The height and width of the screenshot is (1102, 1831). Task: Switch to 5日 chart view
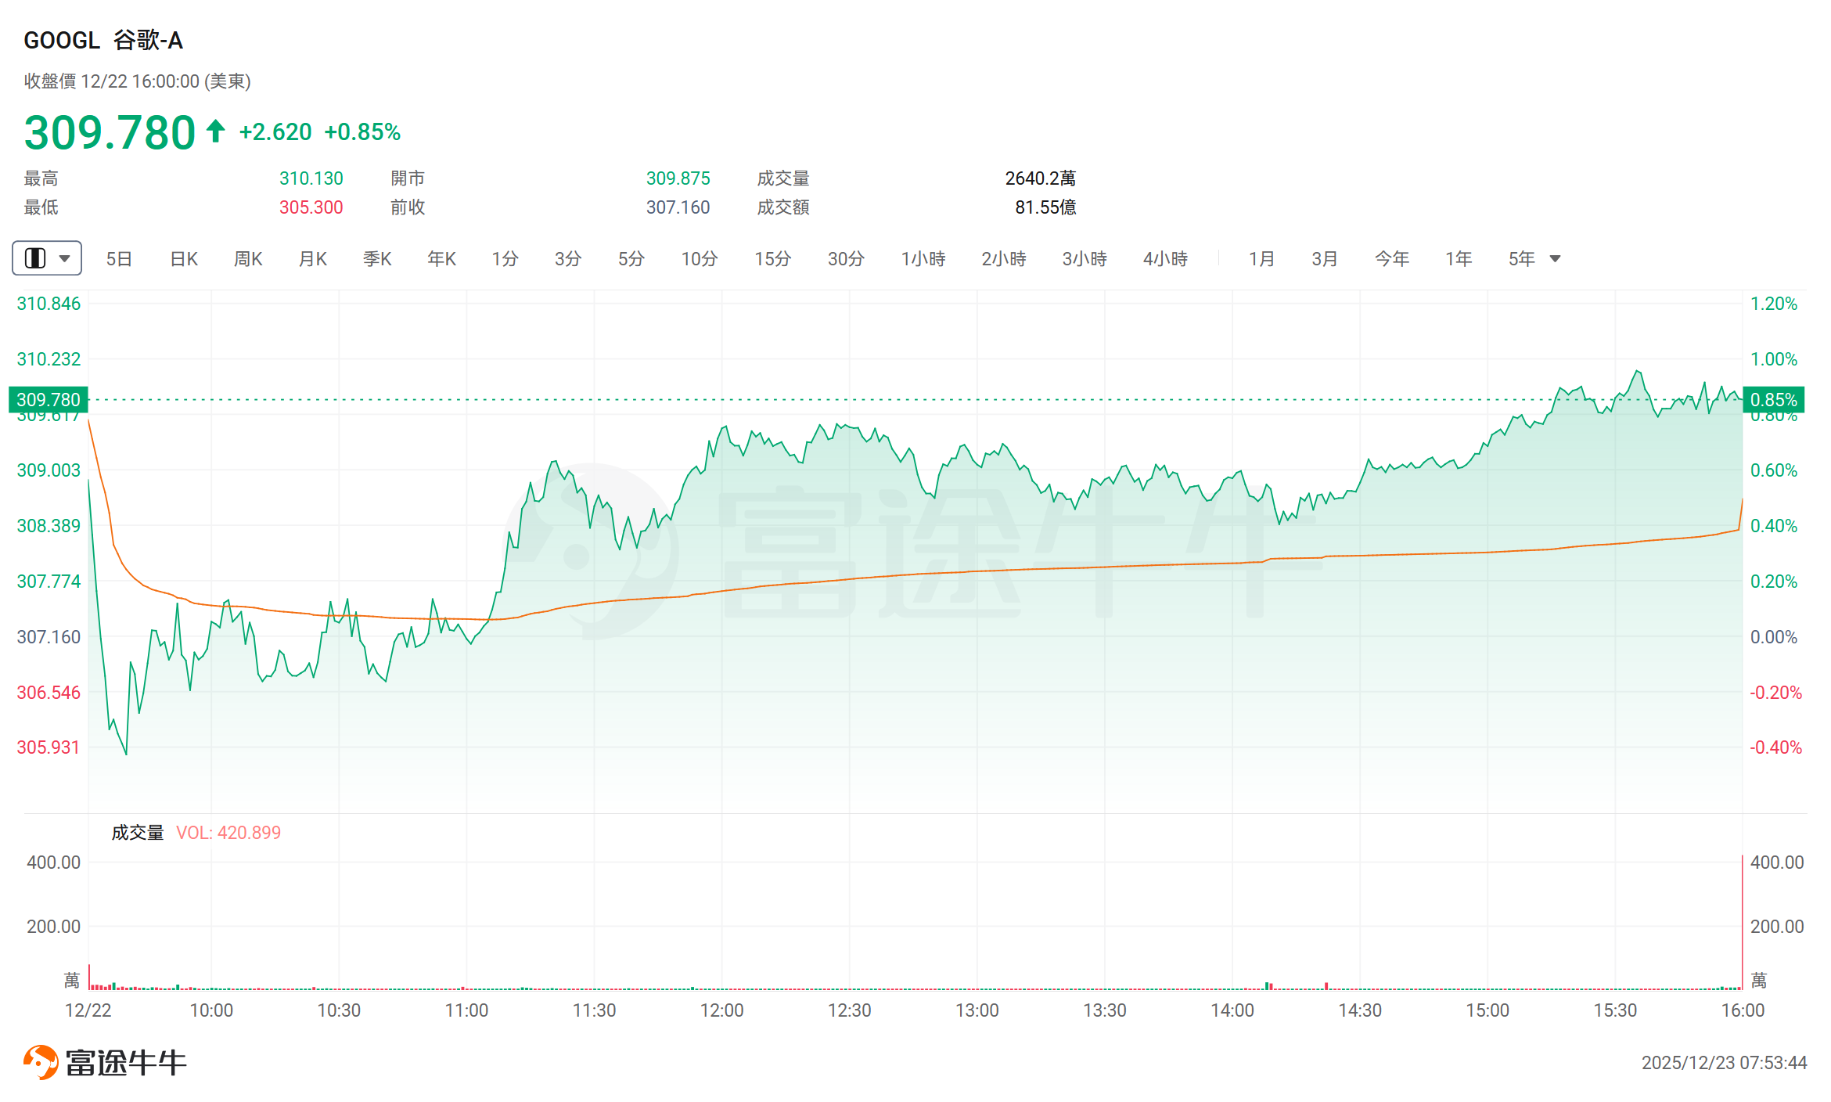point(119,258)
